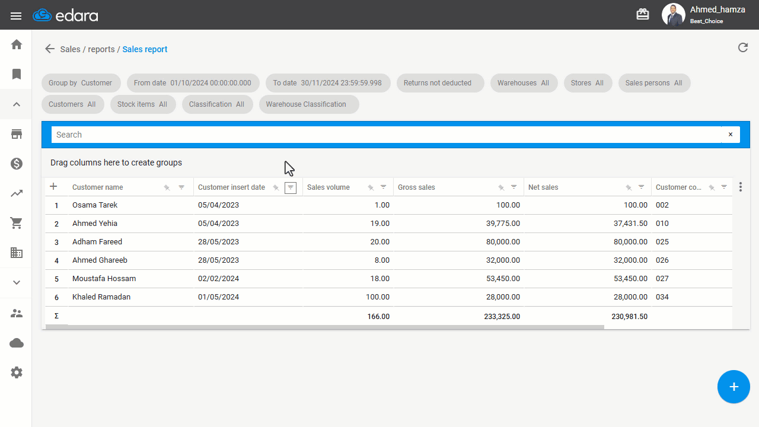This screenshot has height=427, width=759.
Task: Open the Stores All filter
Action: tap(588, 83)
